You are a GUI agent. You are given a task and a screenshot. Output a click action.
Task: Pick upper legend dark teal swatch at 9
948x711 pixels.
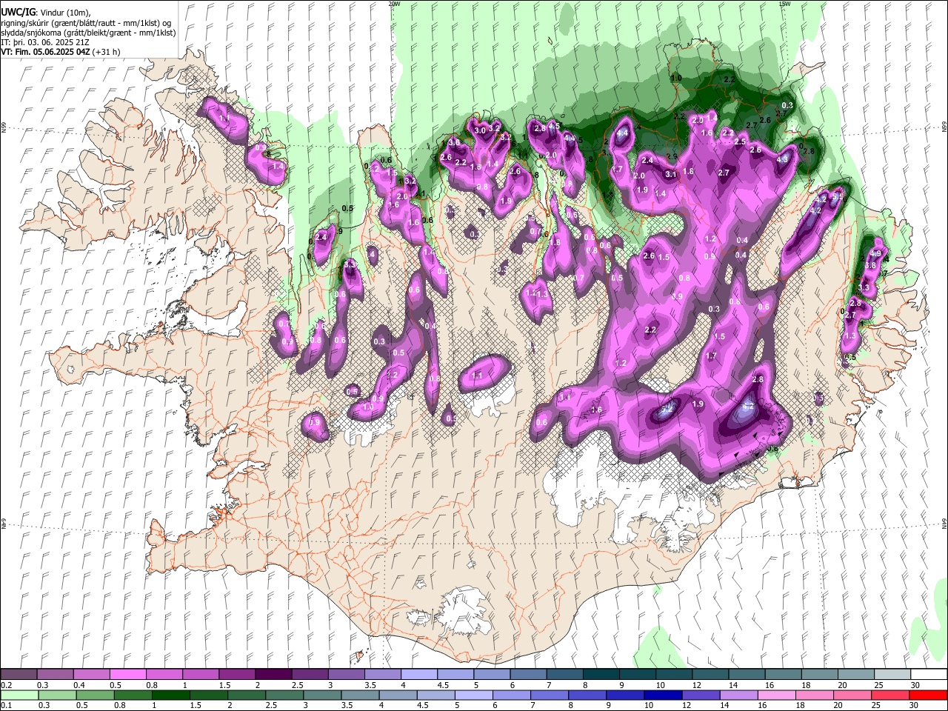[636, 675]
